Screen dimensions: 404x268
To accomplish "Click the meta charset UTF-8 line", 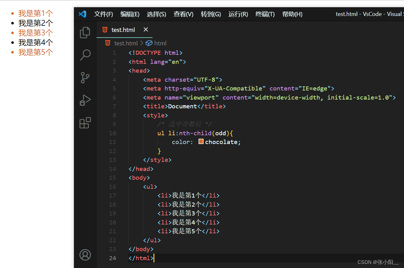I will click(x=183, y=80).
